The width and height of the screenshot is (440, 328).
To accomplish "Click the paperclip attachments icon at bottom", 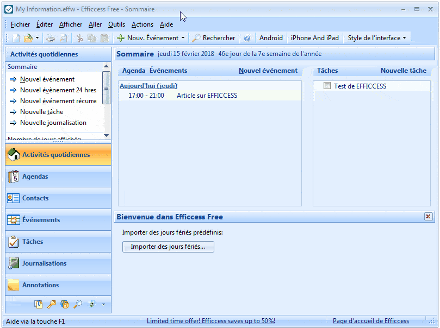I will (39, 304).
